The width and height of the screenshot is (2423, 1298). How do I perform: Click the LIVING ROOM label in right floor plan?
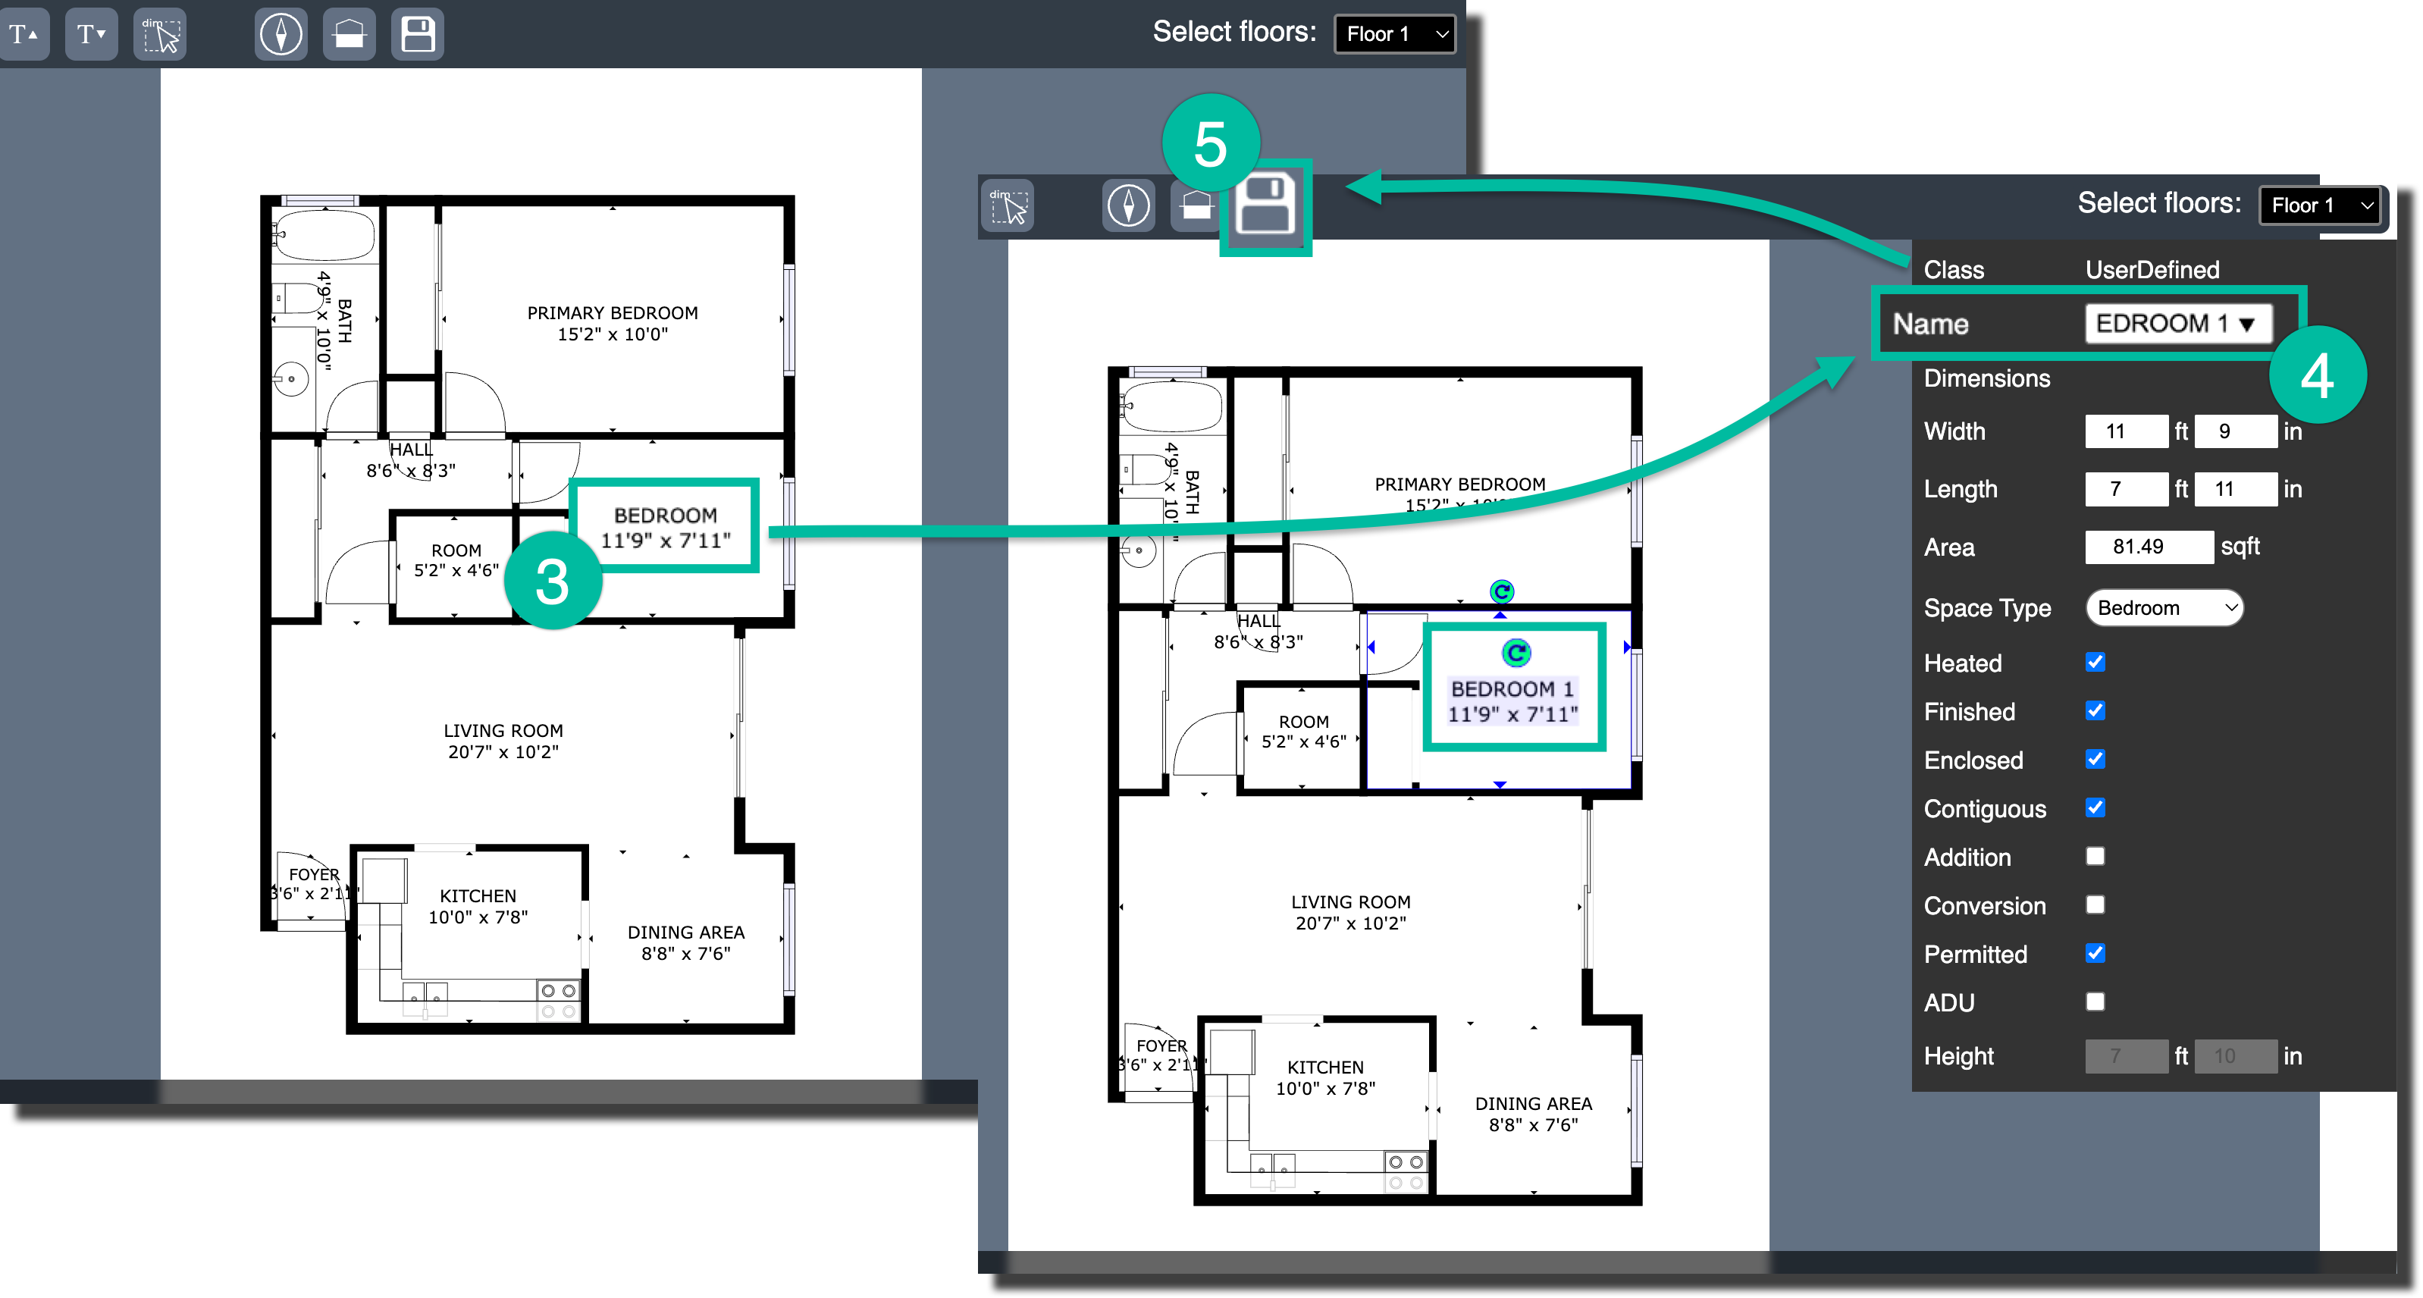[1351, 912]
